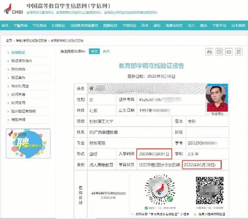The width and height of the screenshot is (248, 219).
Task: Click the 学信网 聘 recruitment banner
Action: tap(28, 144)
